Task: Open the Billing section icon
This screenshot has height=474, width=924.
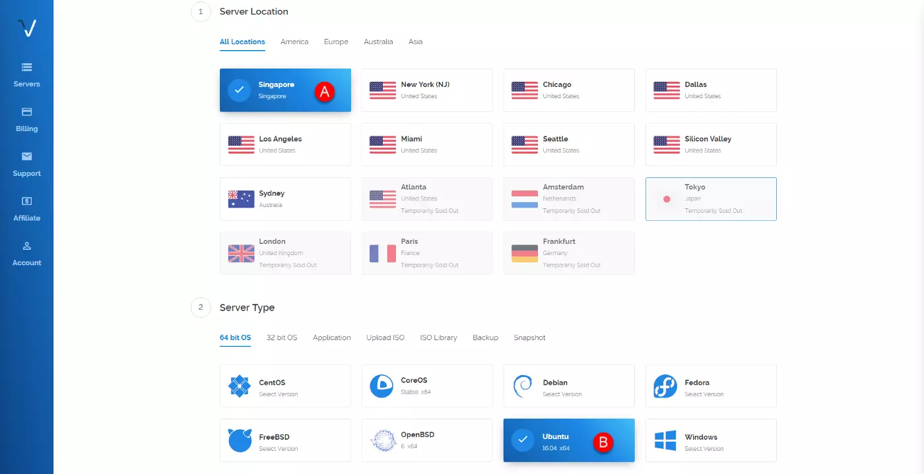Action: (x=26, y=111)
